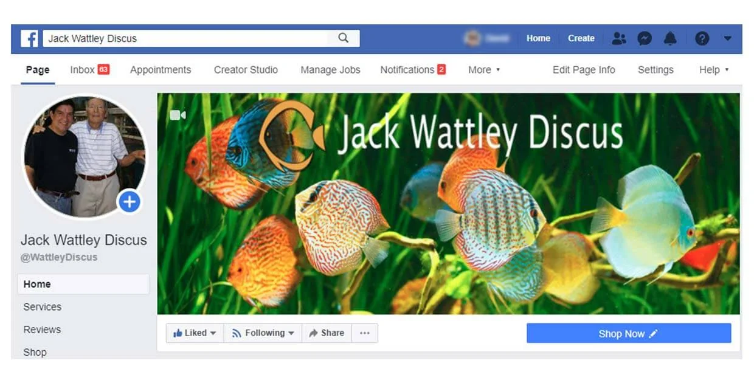Screen dimensions: 754x383
Task: Click the search magnifier icon
Action: coord(344,38)
